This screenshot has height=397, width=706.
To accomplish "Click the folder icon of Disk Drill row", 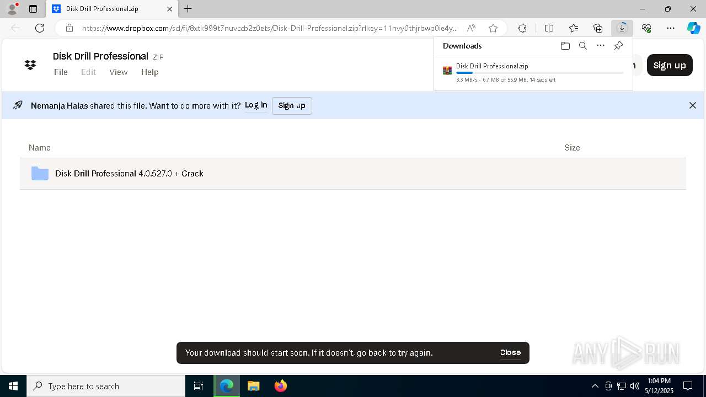I will tap(40, 174).
